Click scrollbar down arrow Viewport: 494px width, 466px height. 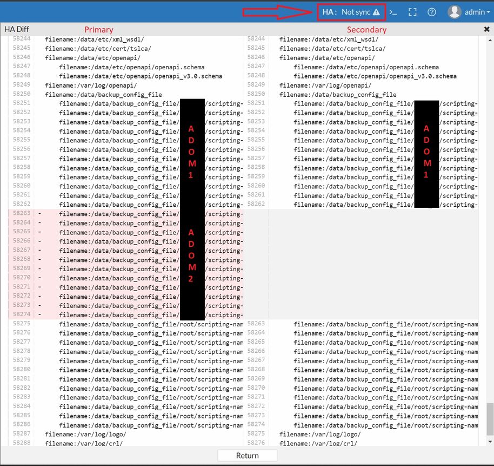490,442
